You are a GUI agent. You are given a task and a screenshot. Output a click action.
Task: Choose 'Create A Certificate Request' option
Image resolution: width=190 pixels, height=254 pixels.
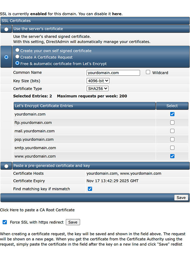(x=18, y=57)
